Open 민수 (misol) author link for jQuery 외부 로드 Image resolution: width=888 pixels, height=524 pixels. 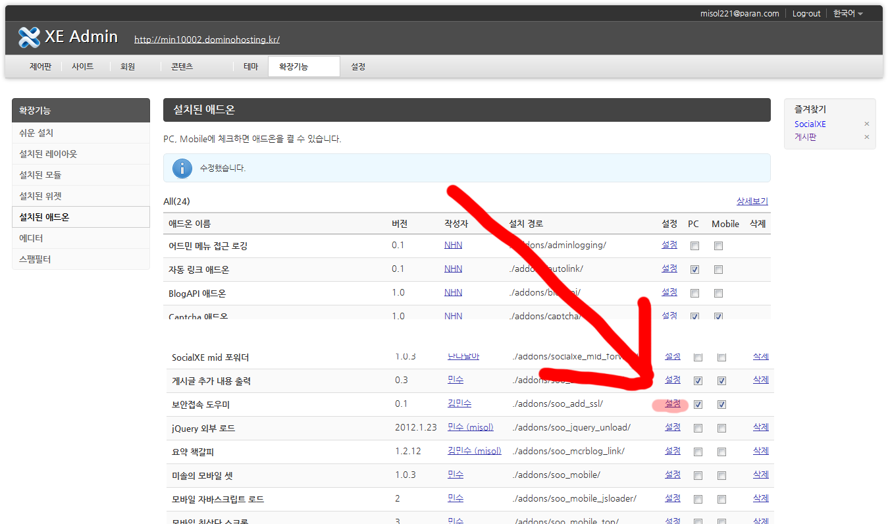(471, 427)
